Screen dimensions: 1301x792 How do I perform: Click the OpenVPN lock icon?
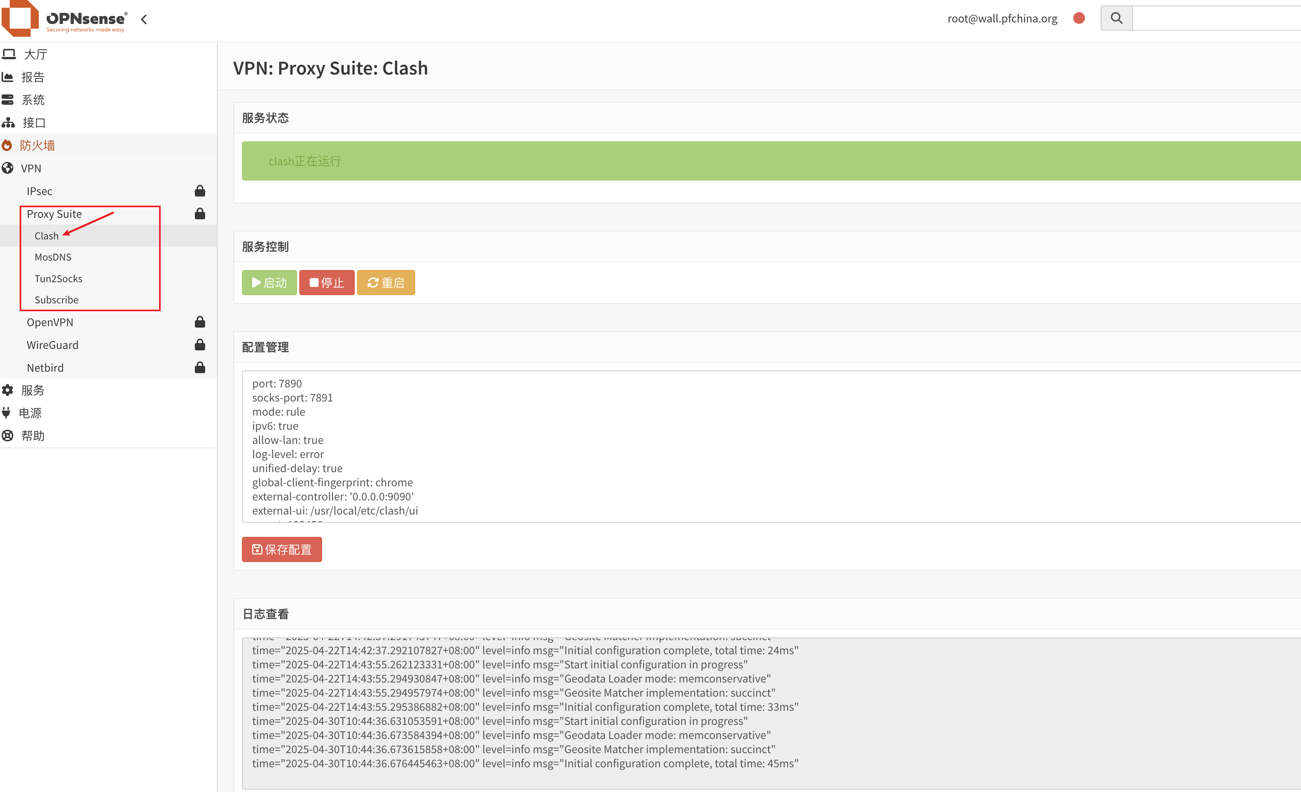click(200, 322)
